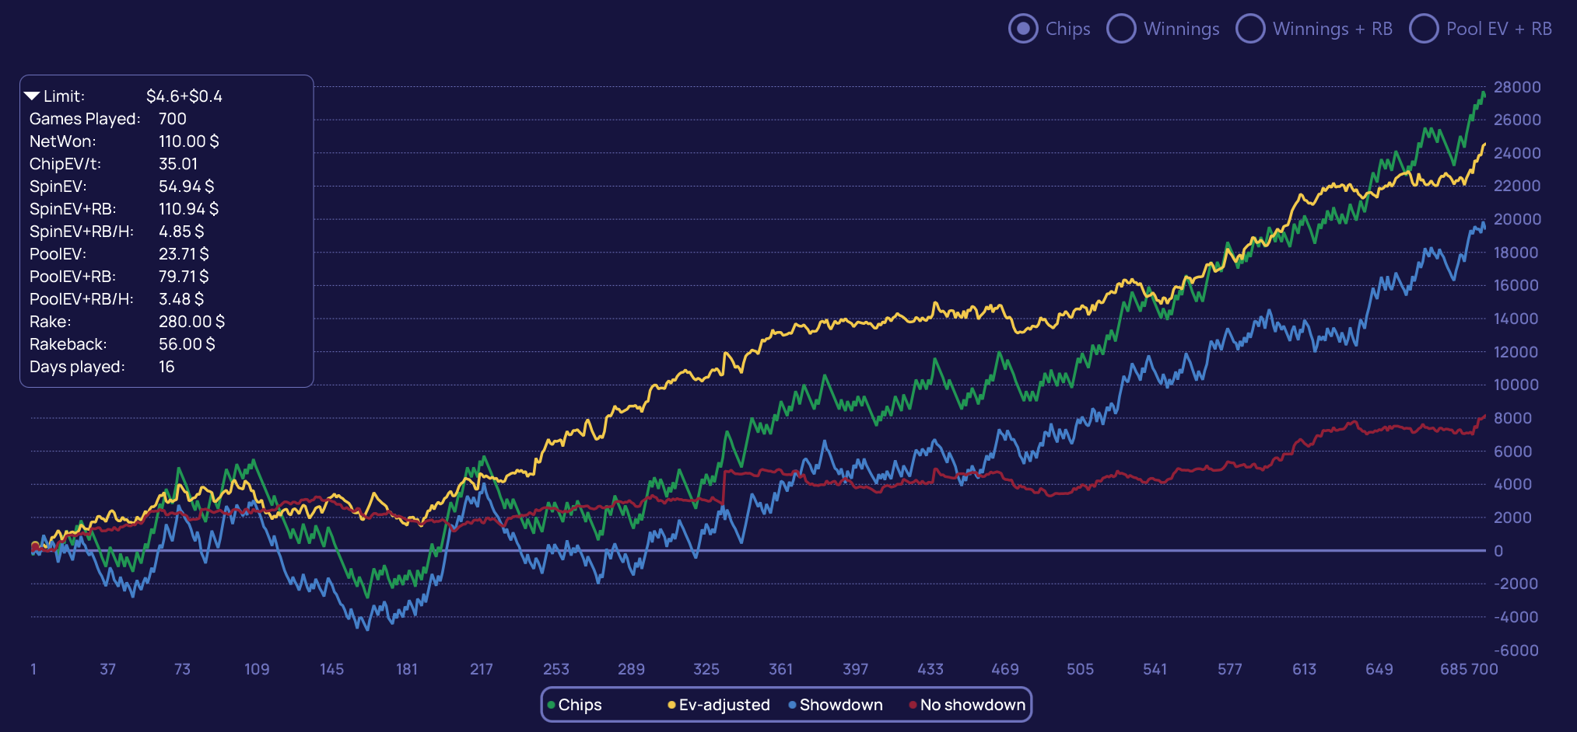
Task: Toggle the Showdown legend entry
Action: 835,705
